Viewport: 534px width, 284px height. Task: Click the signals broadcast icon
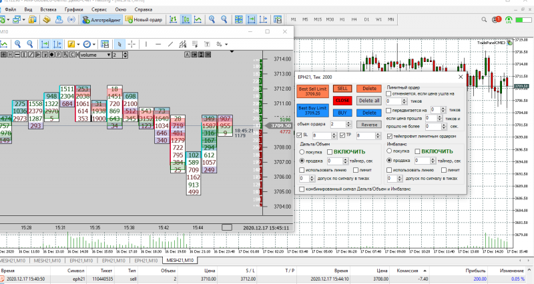click(71, 20)
